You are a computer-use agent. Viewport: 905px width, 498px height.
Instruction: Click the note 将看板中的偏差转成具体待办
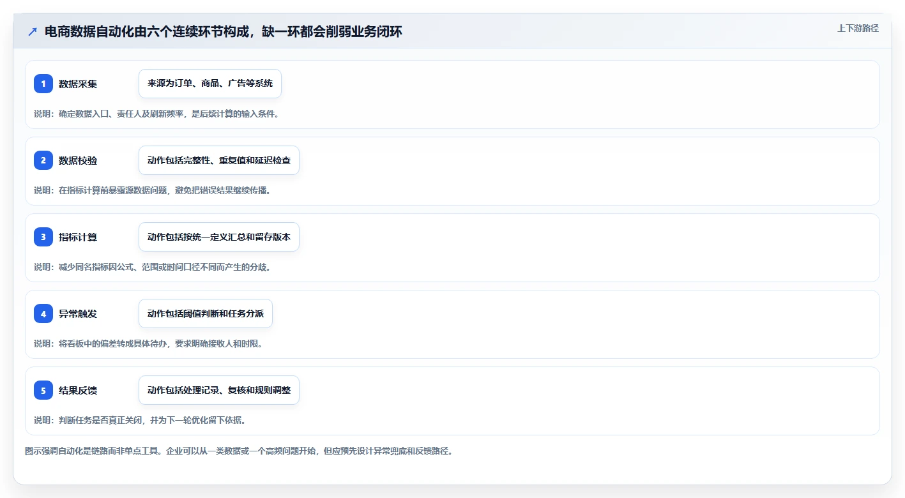(112, 343)
